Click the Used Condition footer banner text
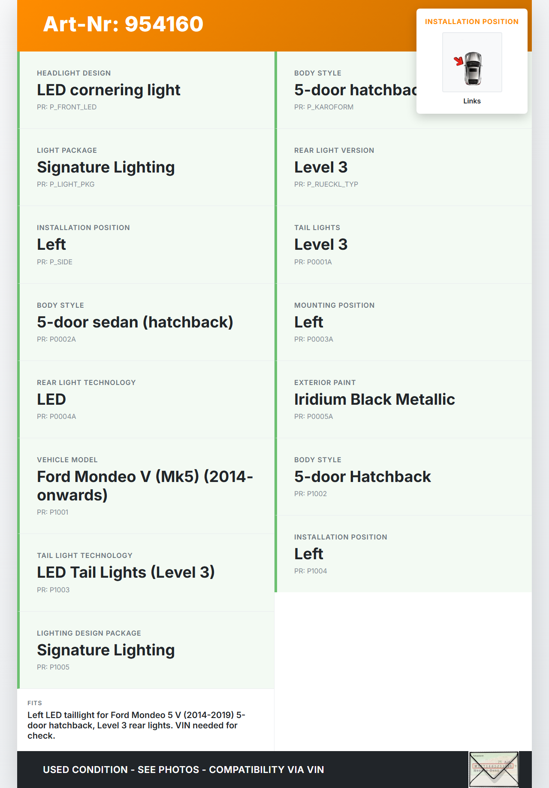The image size is (549, 788). point(183,770)
